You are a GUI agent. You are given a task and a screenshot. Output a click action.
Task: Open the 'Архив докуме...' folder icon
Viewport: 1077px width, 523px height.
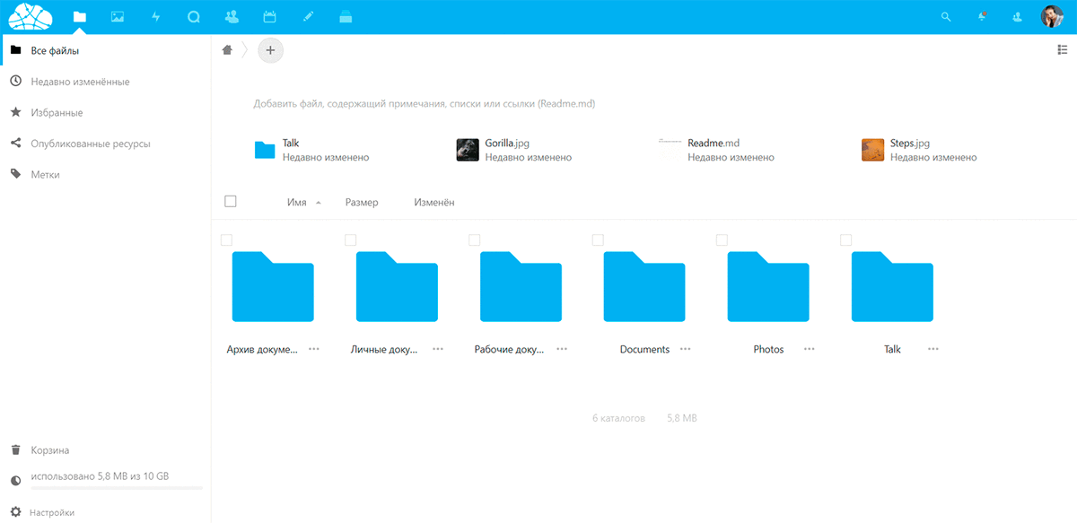[273, 287]
